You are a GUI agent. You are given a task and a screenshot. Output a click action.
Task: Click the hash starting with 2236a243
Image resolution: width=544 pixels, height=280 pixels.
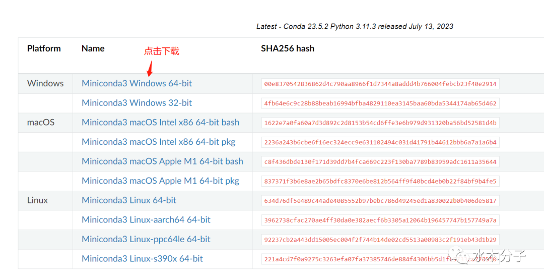coord(380,142)
